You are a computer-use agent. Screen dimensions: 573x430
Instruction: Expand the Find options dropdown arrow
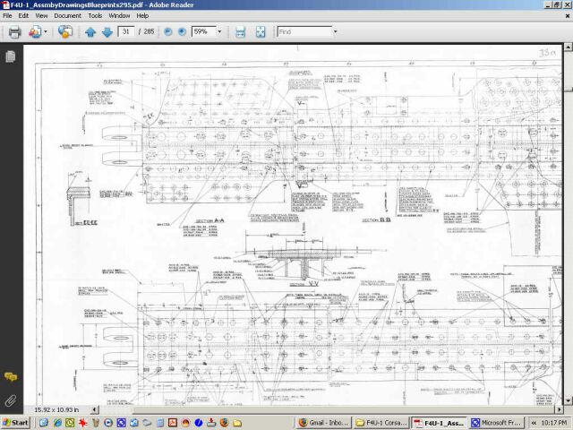pos(336,31)
